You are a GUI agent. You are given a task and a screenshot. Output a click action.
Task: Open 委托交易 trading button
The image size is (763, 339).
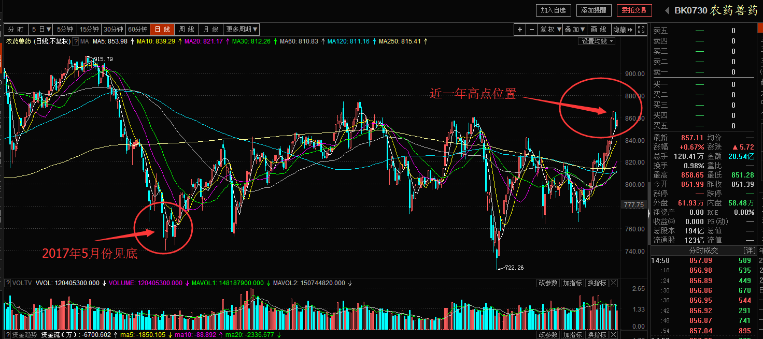634,10
